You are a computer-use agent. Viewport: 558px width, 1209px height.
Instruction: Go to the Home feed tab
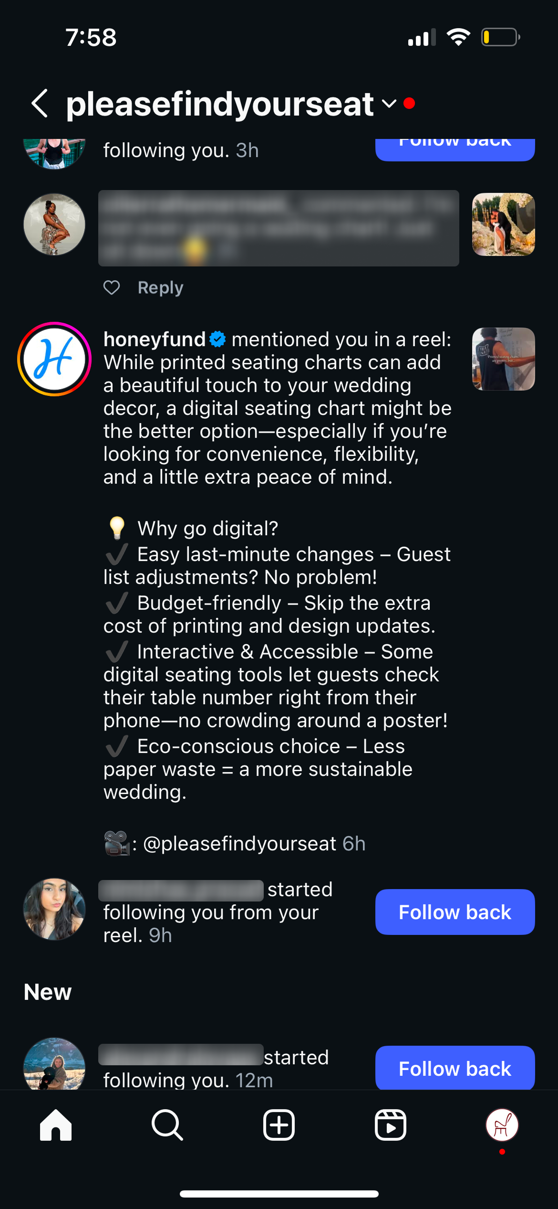(x=56, y=1125)
